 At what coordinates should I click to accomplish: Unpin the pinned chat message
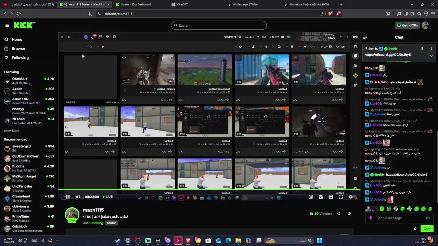pos(422,49)
